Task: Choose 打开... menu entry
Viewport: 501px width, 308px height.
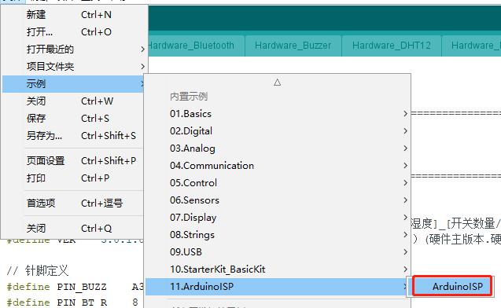Action: click(73, 32)
